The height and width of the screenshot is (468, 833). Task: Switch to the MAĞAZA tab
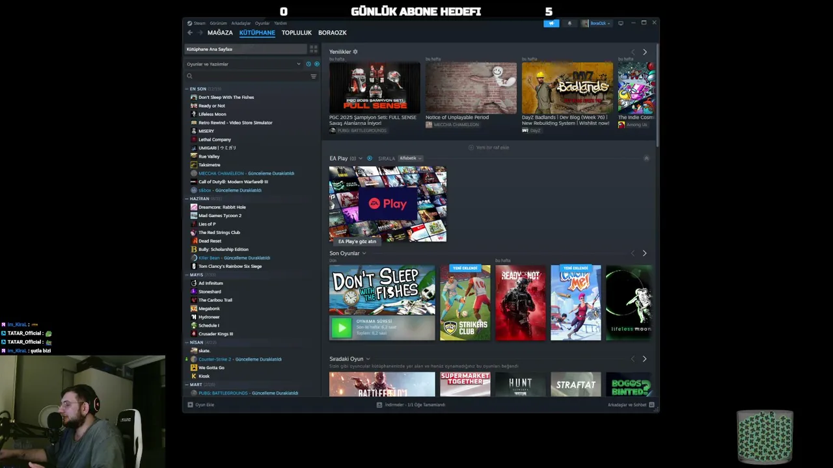(x=220, y=32)
